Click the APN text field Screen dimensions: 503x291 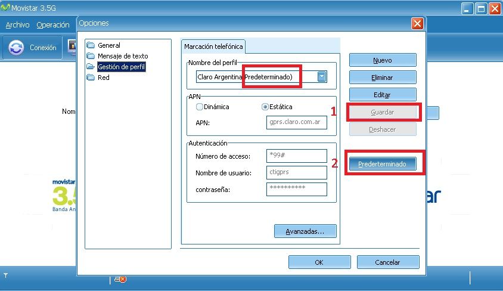coord(297,122)
